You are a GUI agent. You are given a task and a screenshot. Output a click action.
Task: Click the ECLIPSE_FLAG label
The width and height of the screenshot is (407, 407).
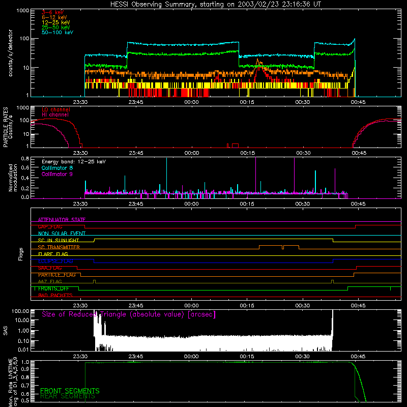(55, 261)
